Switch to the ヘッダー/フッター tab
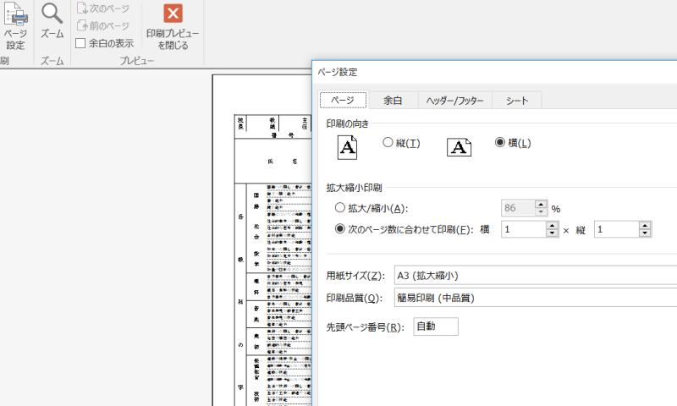The width and height of the screenshot is (677, 406). pyautogui.click(x=454, y=101)
